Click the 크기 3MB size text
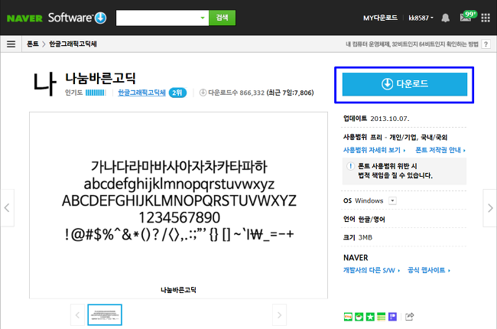497x329 pixels. pos(358,237)
